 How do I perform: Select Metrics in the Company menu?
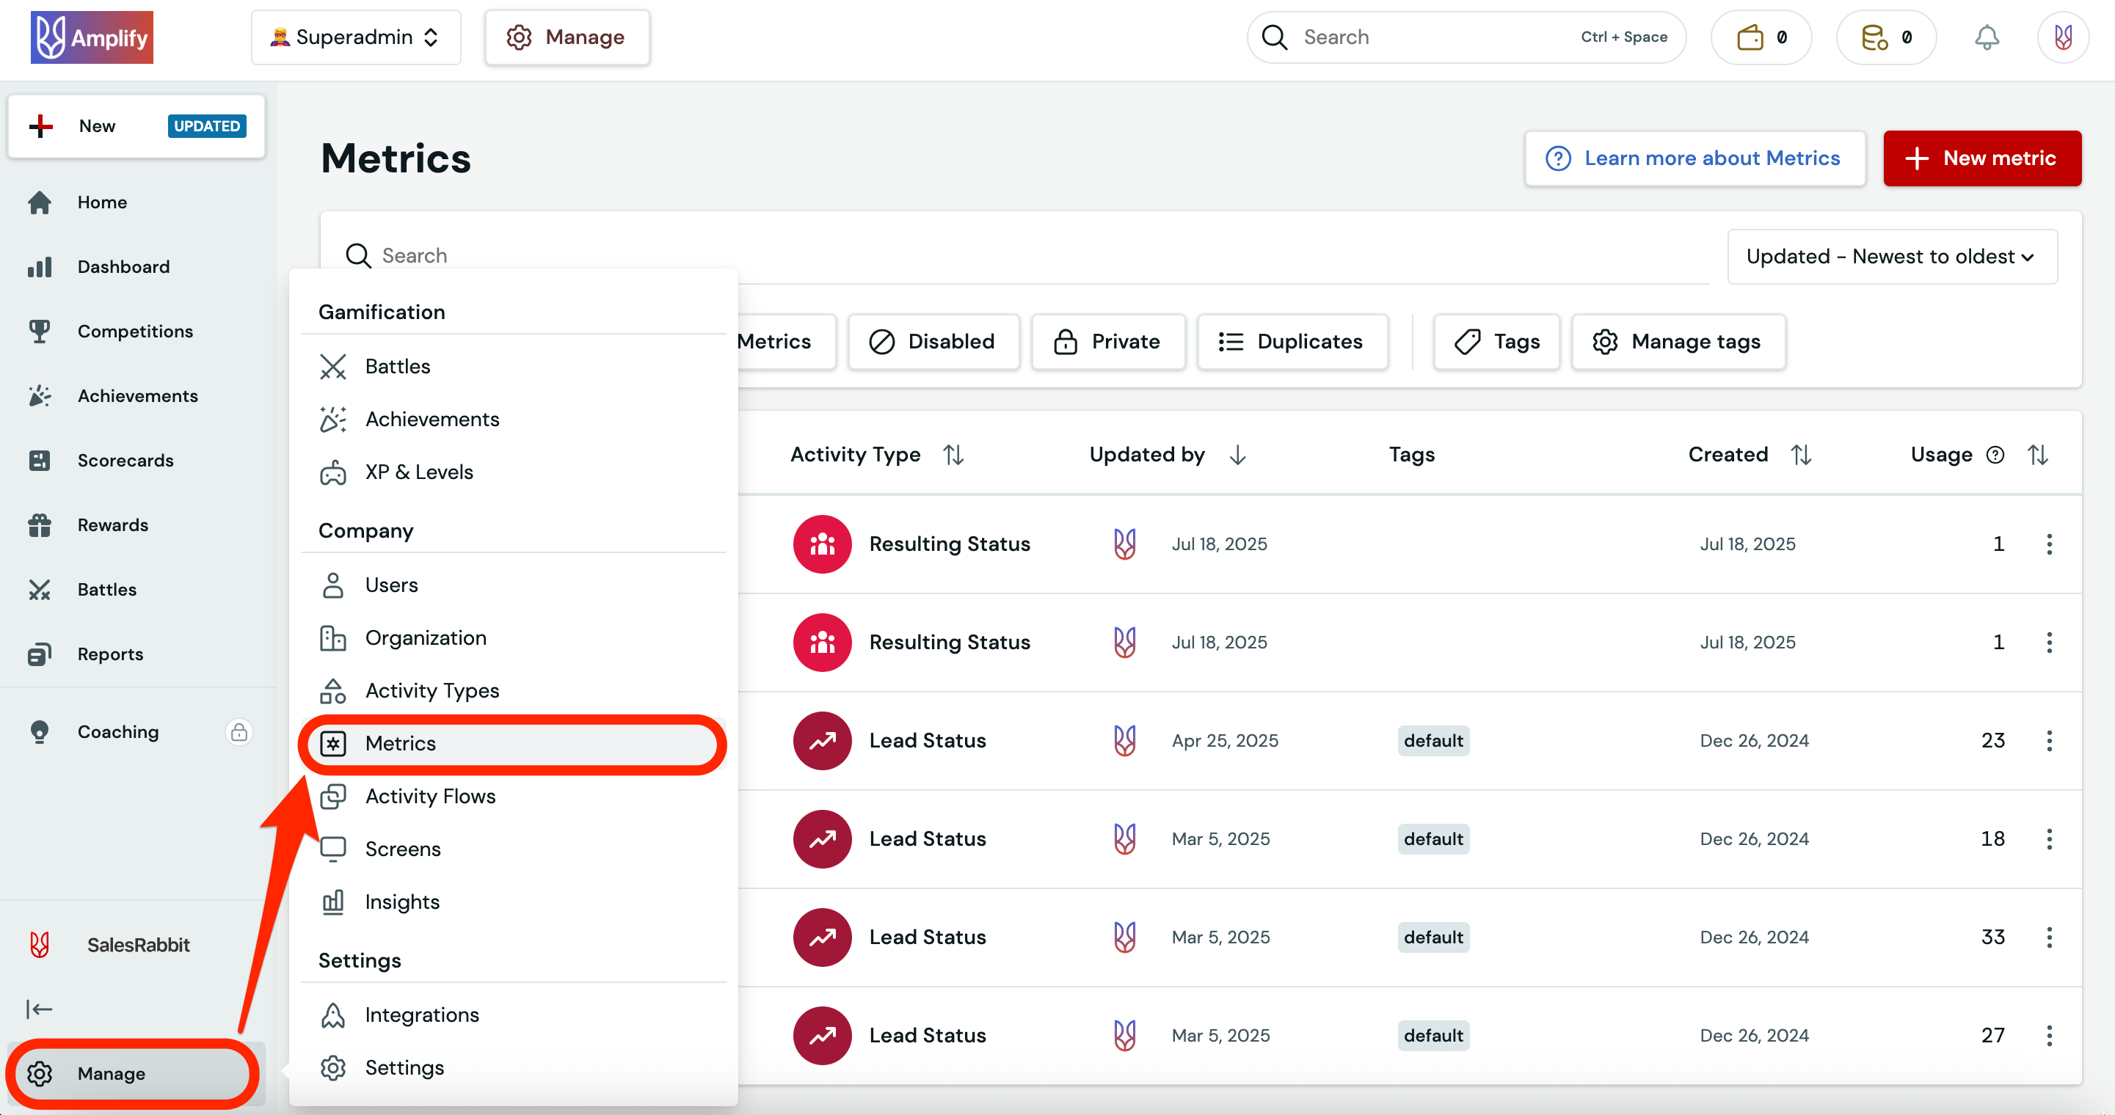514,743
